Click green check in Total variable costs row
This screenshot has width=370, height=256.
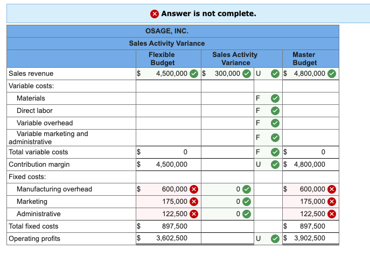point(275,152)
